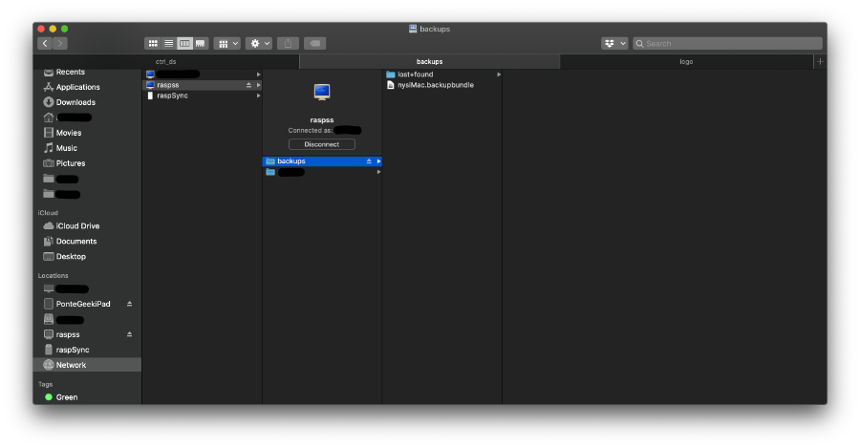Eject raspss from the sidebar
The width and height of the screenshot is (860, 448).
pyautogui.click(x=129, y=334)
